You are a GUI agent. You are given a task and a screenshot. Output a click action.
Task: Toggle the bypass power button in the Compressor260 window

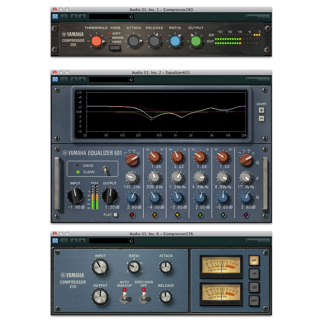(x=55, y=16)
